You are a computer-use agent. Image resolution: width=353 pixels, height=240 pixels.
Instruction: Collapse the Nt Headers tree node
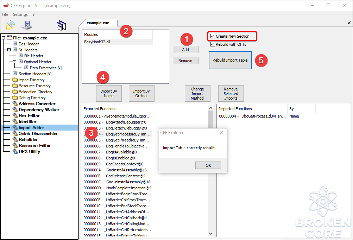9,50
